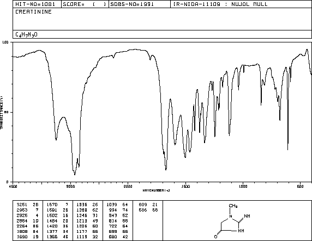Click the 100 y-axis tick label
Screen dimensions: 312x241
click(x=5, y=42)
